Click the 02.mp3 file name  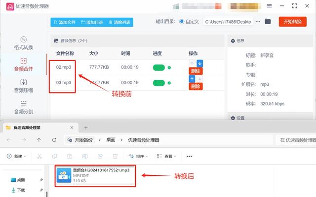64,67
